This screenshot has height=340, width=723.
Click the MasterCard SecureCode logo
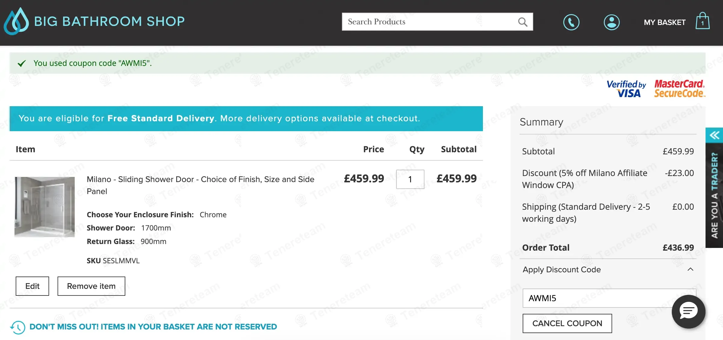click(x=680, y=89)
